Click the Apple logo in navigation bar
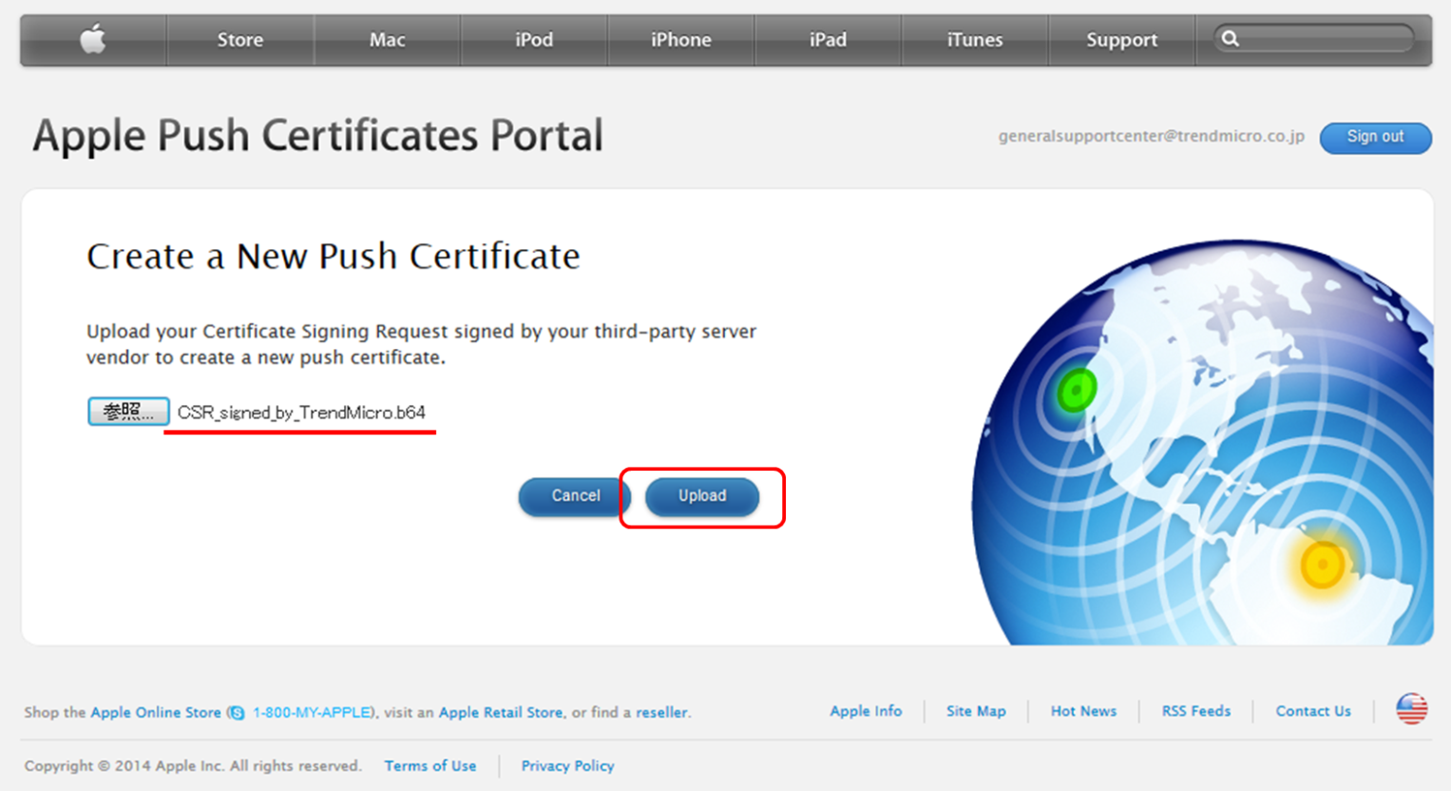 [93, 40]
